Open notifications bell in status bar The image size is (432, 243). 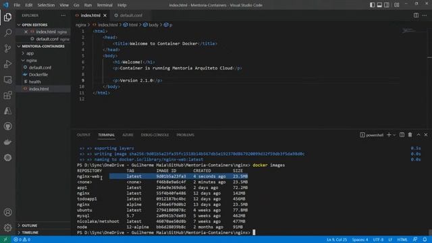pos(425,240)
